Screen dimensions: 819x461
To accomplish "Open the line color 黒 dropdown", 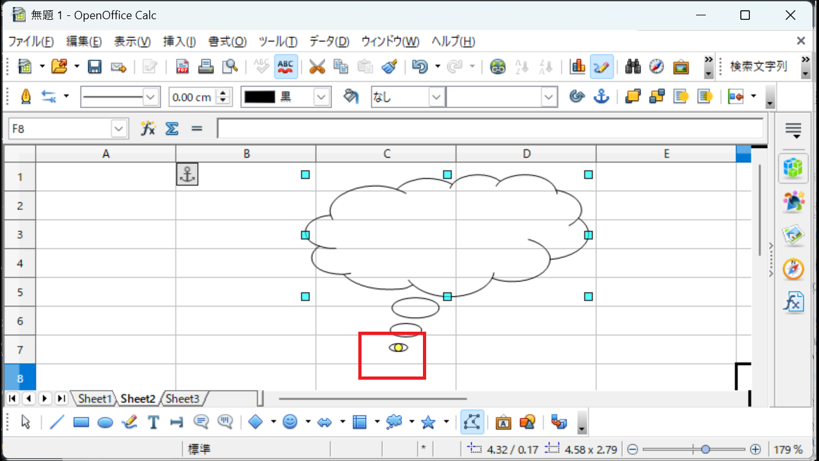I will (322, 97).
